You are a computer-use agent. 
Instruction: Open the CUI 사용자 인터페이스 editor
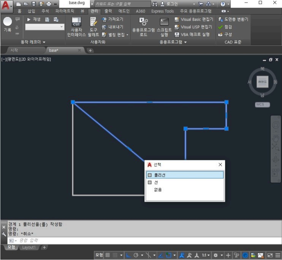pyautogui.click(x=76, y=27)
